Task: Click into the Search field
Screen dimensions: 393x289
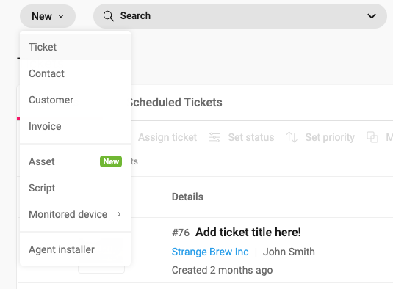Action: click(x=240, y=16)
